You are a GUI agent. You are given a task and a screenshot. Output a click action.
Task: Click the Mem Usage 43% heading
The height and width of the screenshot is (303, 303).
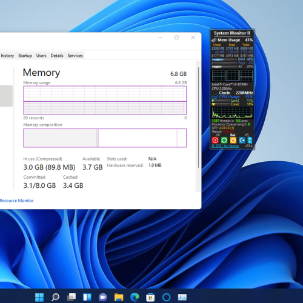(x=235, y=40)
